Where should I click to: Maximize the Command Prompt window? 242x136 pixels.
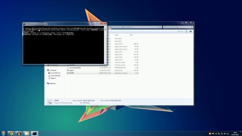point(98,23)
